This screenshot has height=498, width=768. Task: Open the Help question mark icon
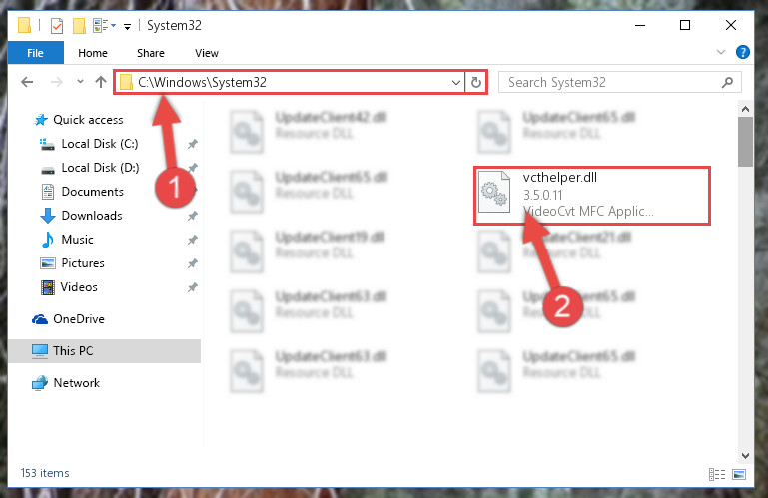pos(742,52)
